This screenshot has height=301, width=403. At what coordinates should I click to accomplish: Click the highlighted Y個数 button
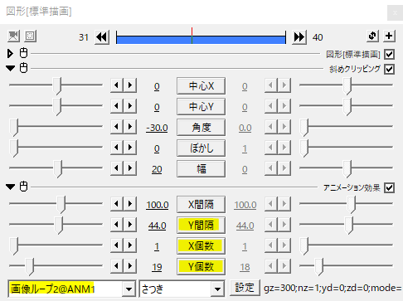point(201,266)
